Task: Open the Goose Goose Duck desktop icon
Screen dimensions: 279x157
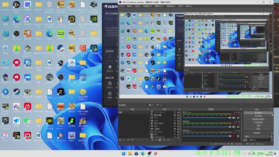Action: click(x=61, y=21)
